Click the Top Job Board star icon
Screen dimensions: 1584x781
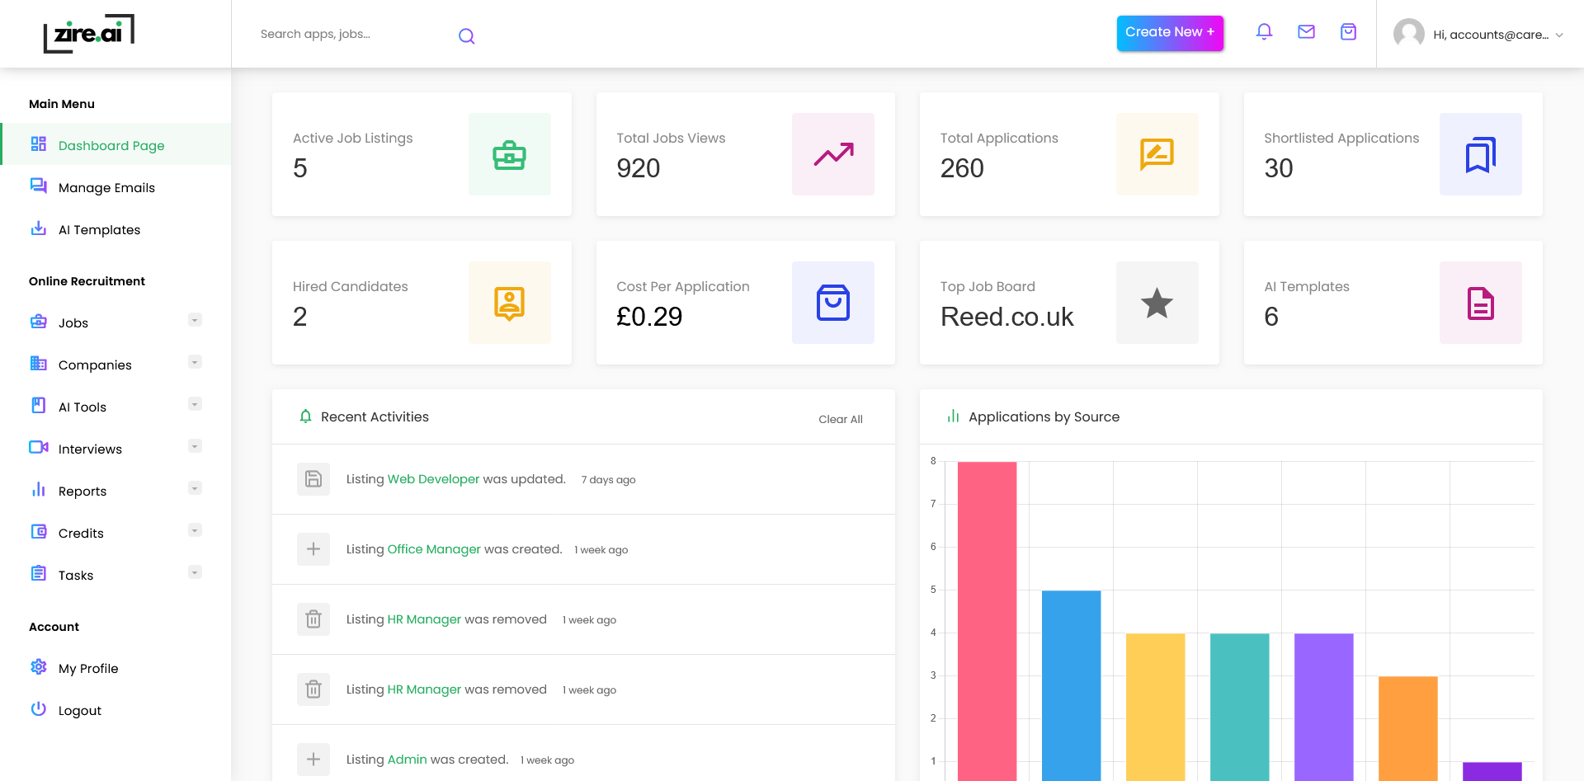1157,303
